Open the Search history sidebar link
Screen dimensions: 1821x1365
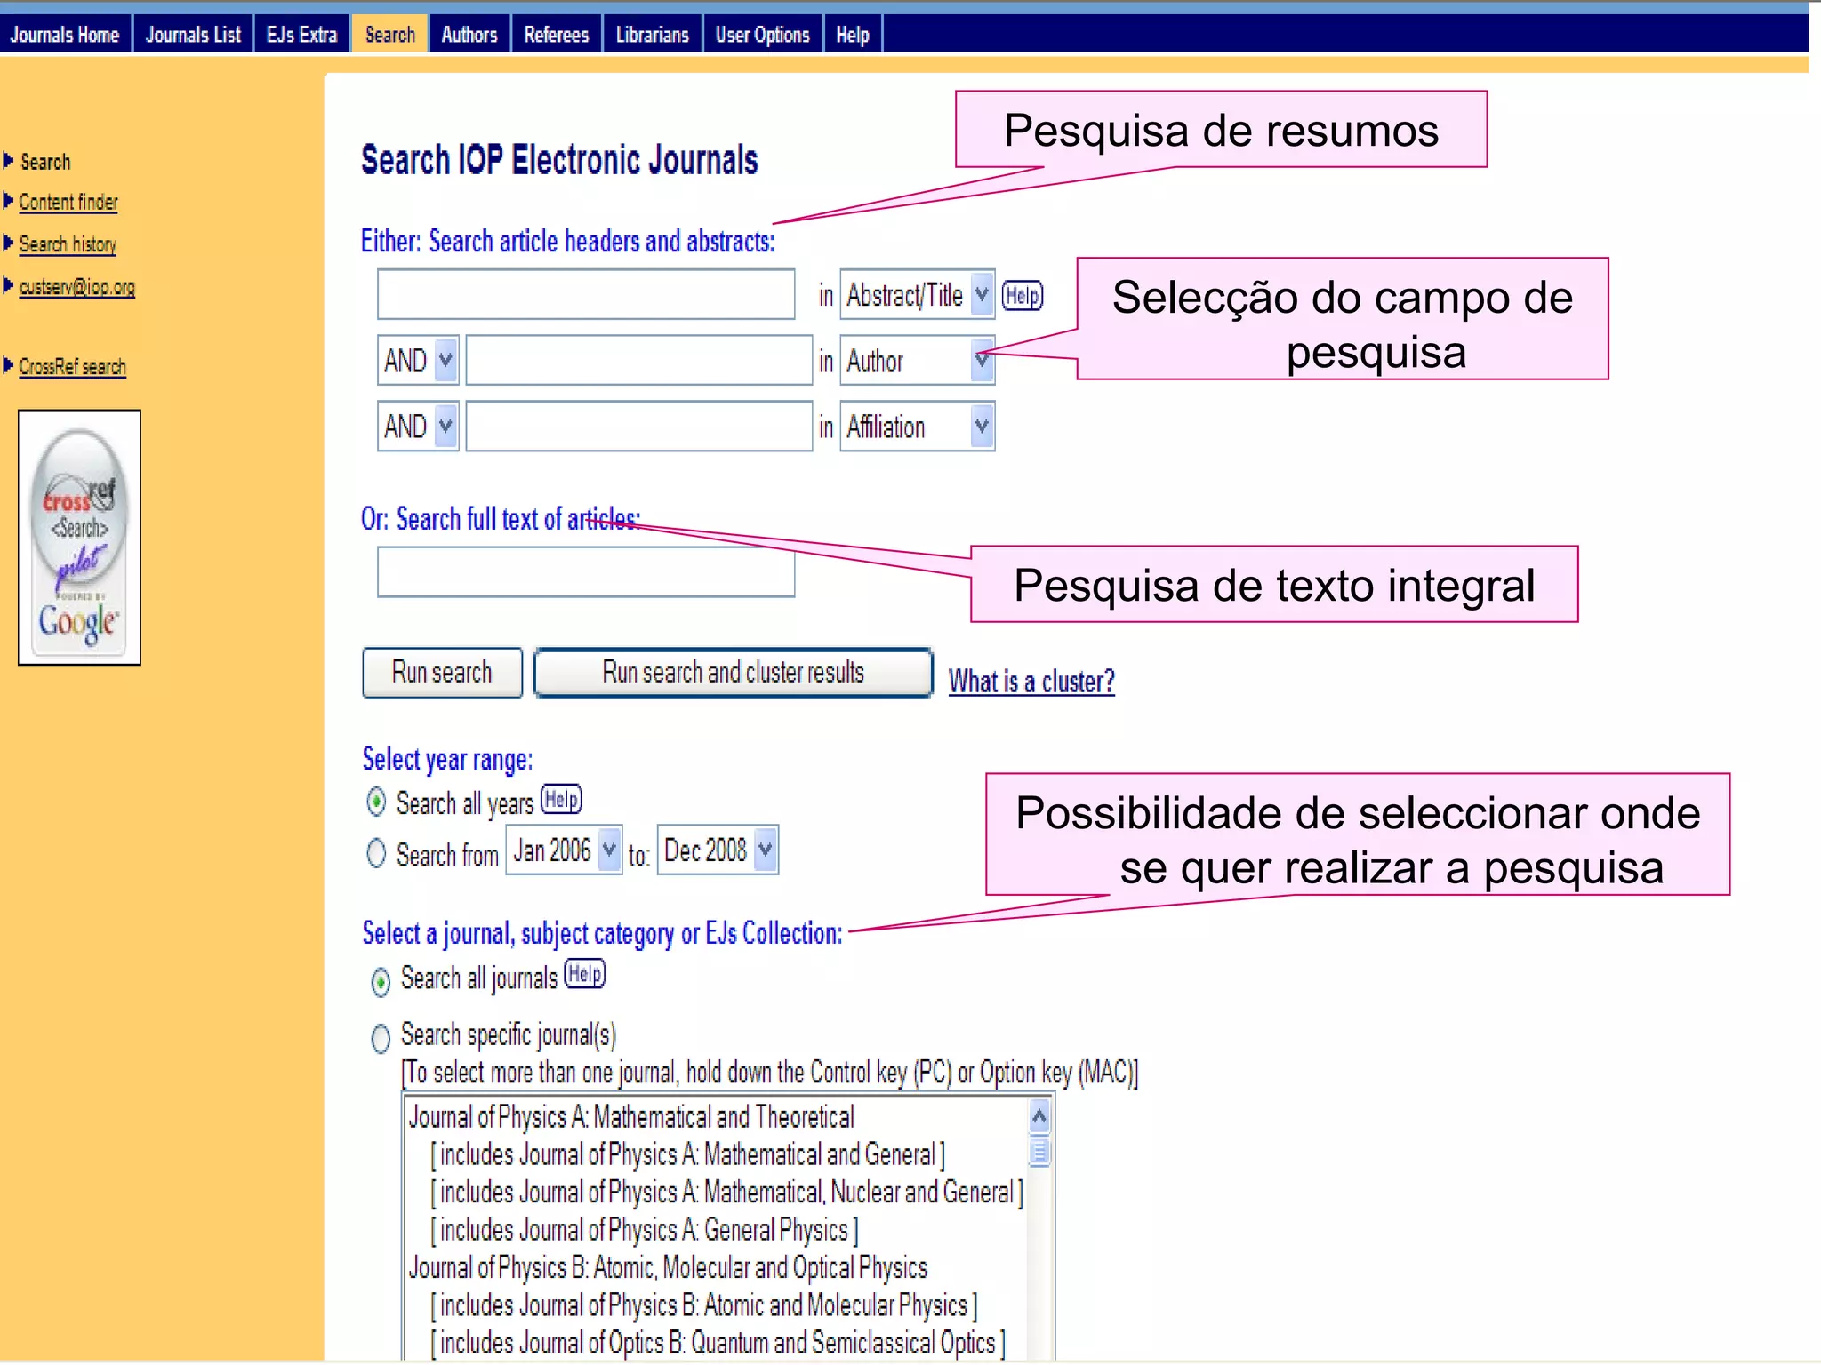coord(68,244)
